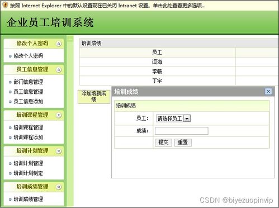Reset the form with 重置
Screen dimensions: 279x208
click(183, 143)
